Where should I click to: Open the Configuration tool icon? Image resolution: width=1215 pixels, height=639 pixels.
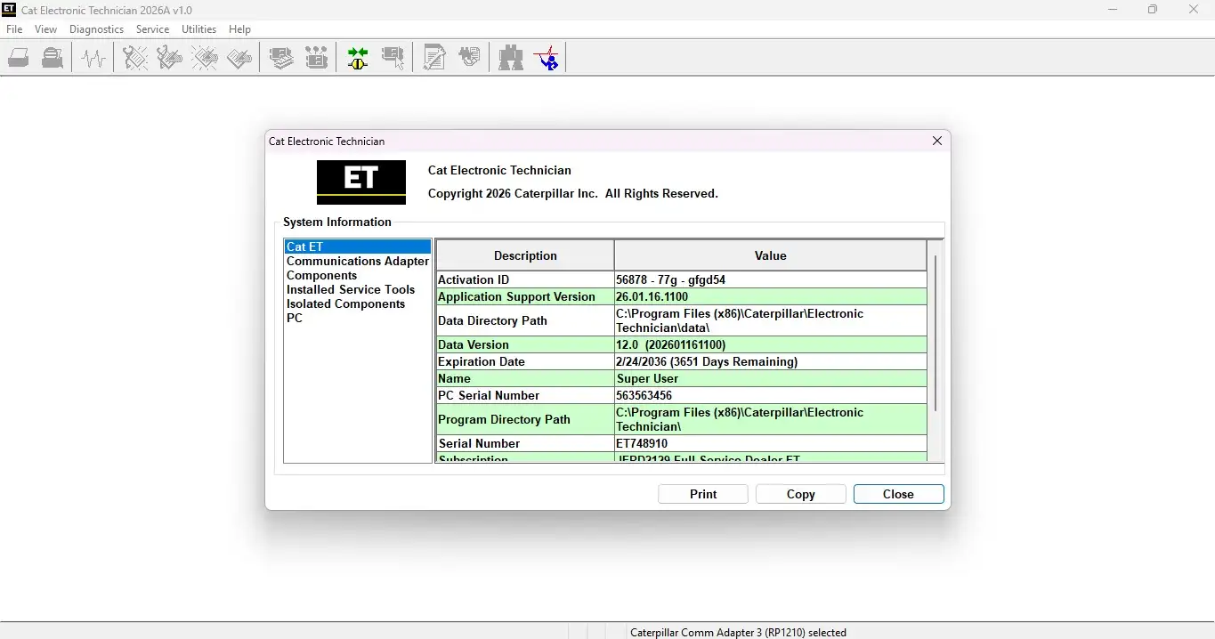coord(316,58)
